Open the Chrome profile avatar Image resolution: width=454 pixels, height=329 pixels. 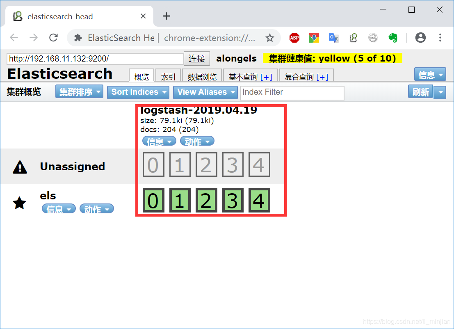(420, 38)
